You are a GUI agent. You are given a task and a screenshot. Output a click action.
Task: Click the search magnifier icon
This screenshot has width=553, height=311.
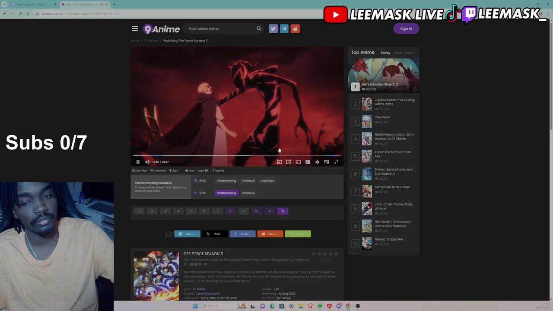pos(259,29)
